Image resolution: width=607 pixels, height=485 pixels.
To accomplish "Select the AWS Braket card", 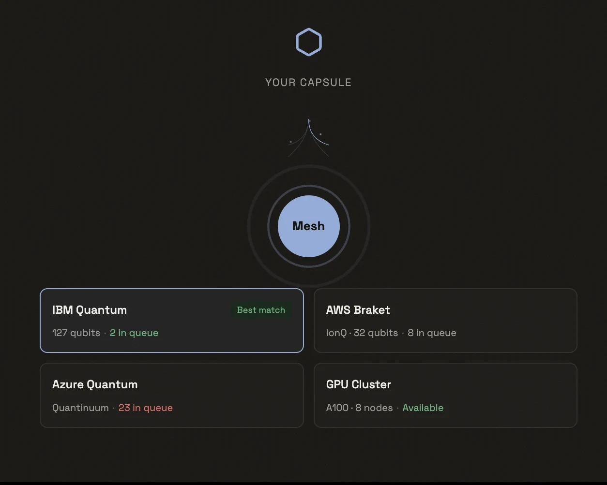I will (x=445, y=321).
